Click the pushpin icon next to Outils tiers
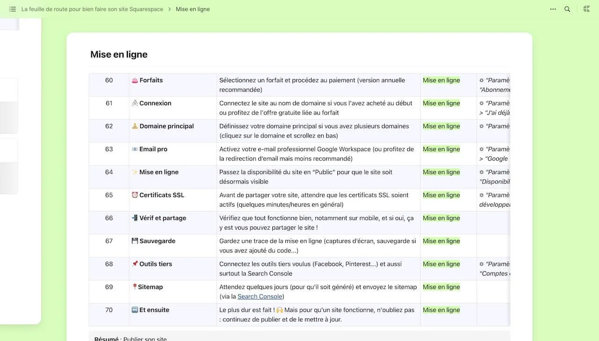 (x=135, y=263)
